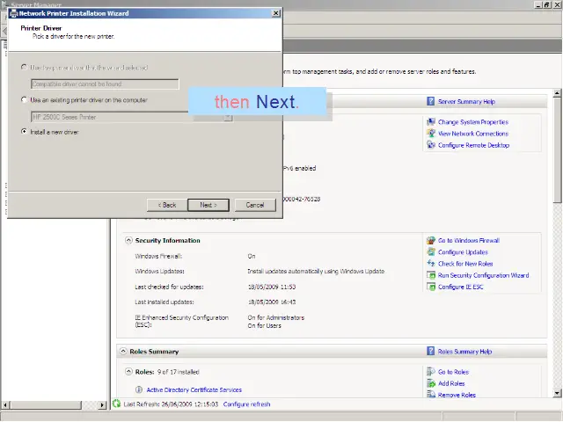
Task: Click the View Network Connections icon
Action: 430,134
